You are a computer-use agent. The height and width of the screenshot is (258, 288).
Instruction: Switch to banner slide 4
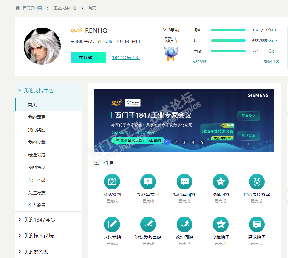[193, 142]
